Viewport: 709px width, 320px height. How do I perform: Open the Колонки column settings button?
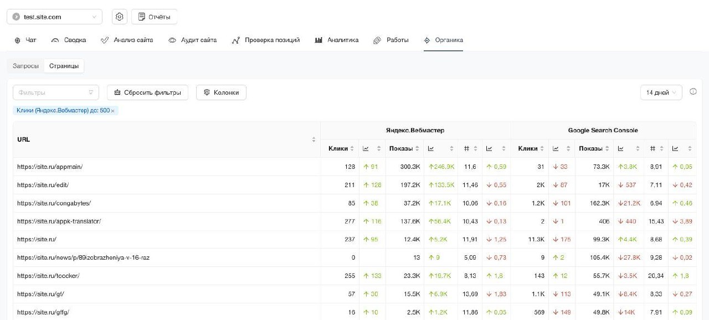(x=221, y=92)
